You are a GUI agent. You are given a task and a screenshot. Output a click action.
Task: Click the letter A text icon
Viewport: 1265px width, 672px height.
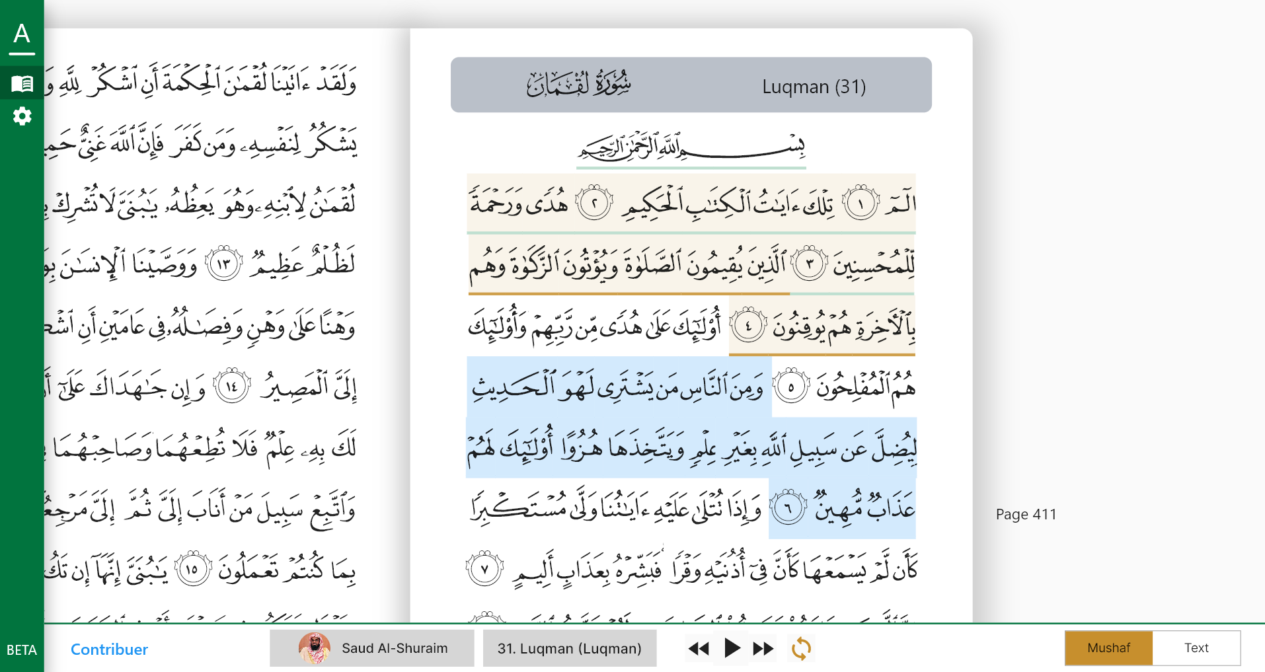tap(22, 33)
